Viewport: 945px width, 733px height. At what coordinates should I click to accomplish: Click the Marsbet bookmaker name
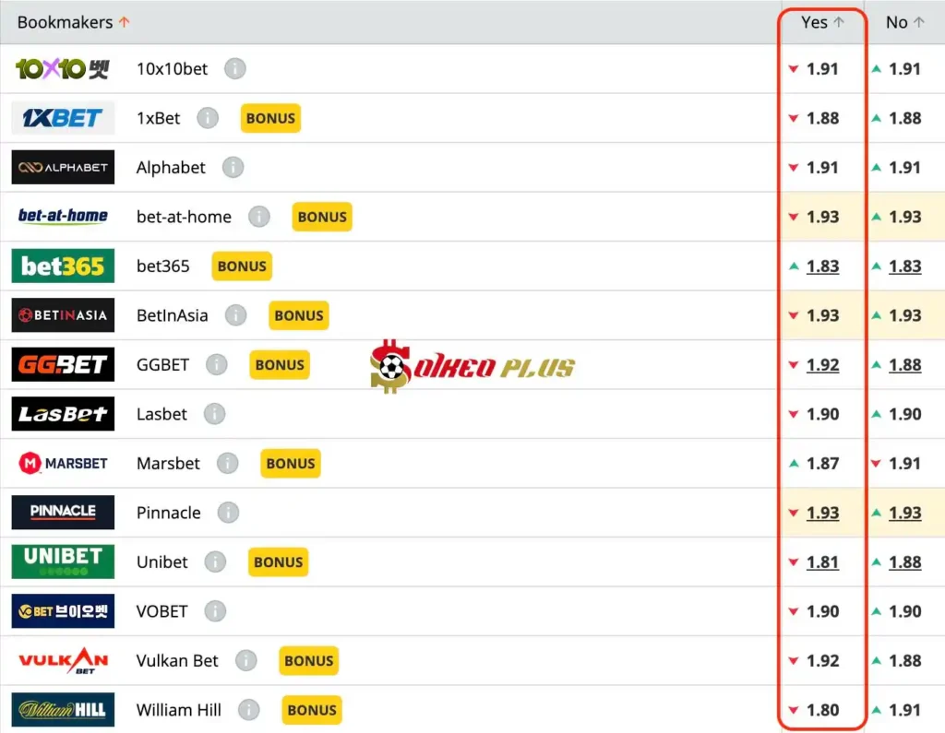[168, 464]
